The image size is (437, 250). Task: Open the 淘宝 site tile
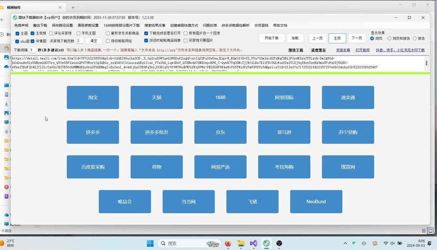[x=93, y=97]
